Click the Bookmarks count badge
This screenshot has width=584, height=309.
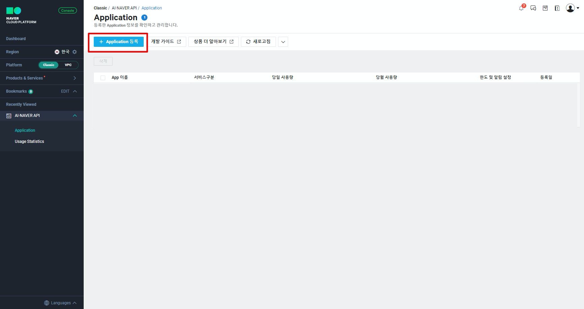[x=31, y=92]
